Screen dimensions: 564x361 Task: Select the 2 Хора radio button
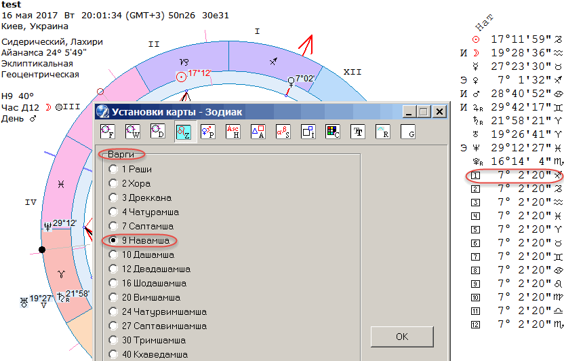[x=113, y=183]
